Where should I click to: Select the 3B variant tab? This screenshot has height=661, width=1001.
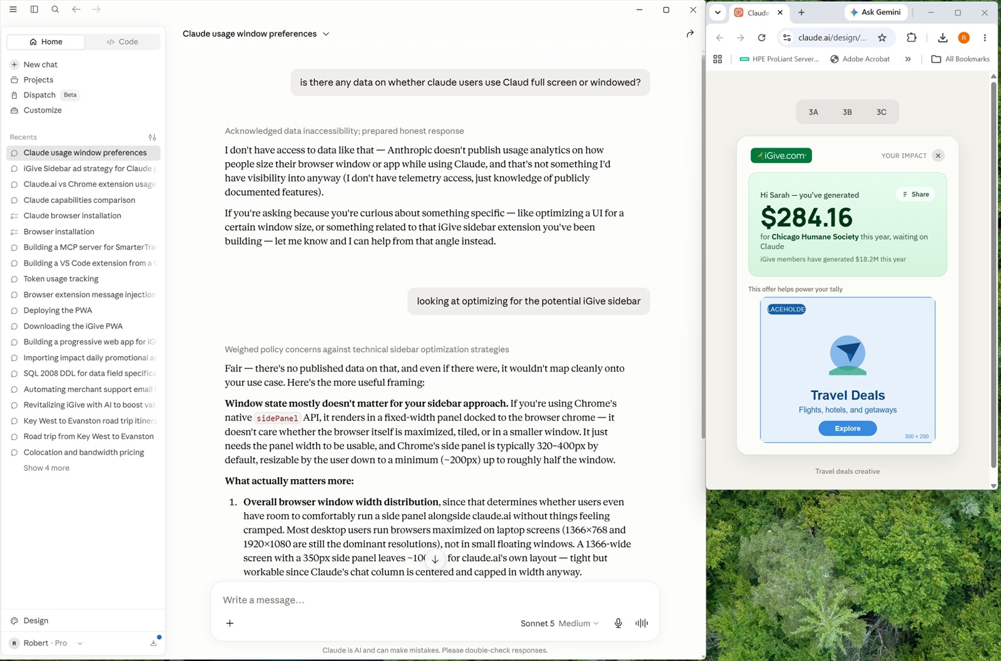(x=847, y=112)
